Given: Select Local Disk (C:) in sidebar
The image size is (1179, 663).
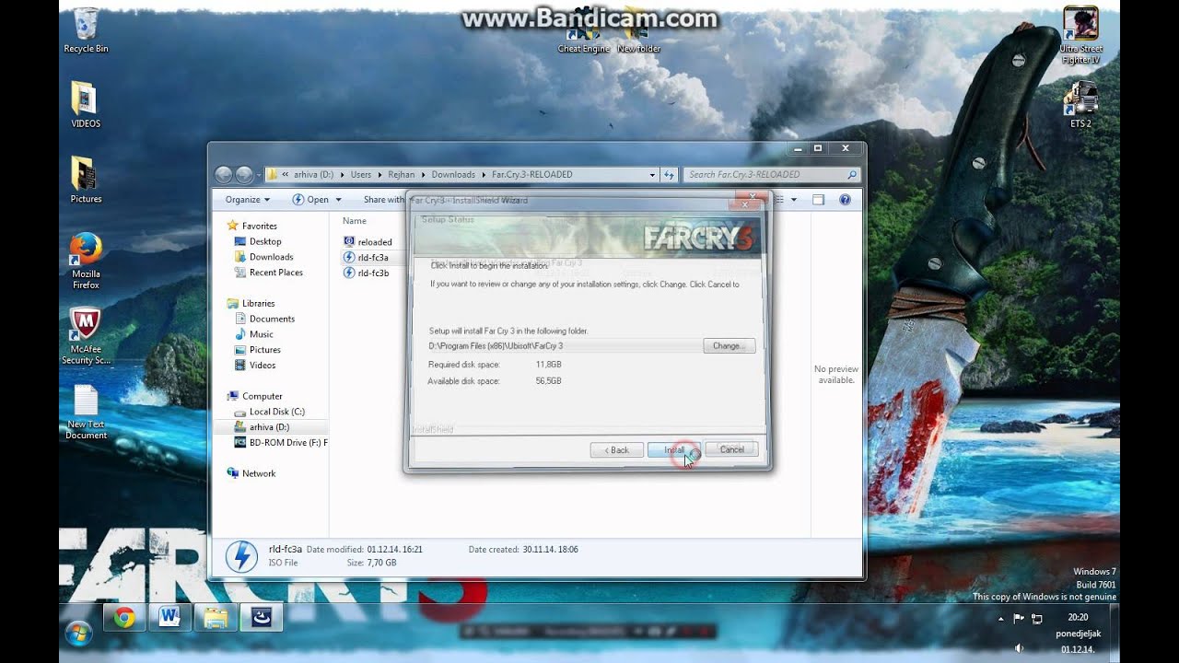Looking at the screenshot, I should pyautogui.click(x=276, y=412).
